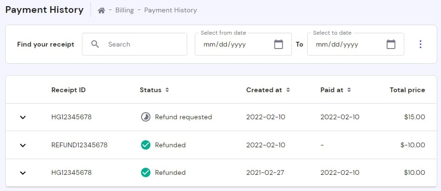441x191 pixels.
Task: Click the Refund requested clock status icon
Action: 146,117
